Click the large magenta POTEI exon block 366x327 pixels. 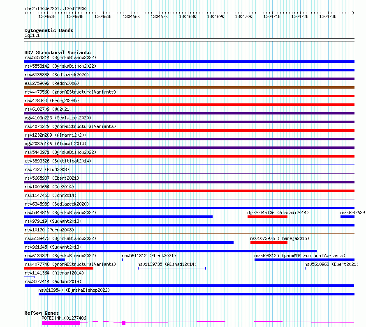coord(61,323)
